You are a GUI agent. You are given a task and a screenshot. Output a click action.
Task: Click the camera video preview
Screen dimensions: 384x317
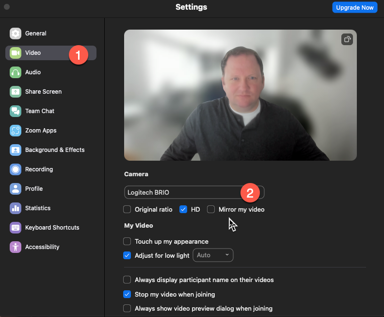[x=240, y=95]
